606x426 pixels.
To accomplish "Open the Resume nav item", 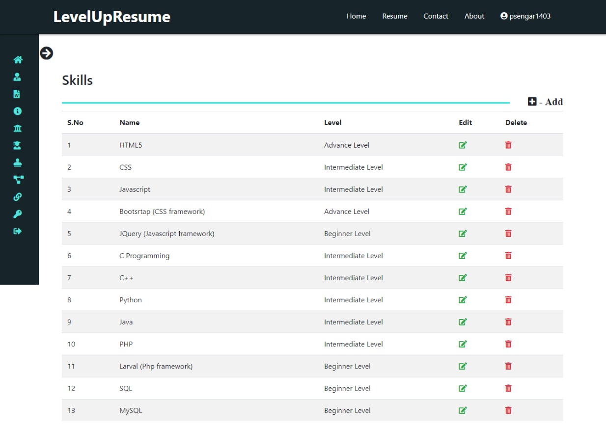I will click(395, 16).
